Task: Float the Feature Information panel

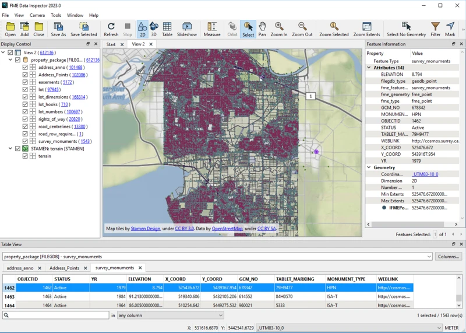Action: (x=454, y=44)
